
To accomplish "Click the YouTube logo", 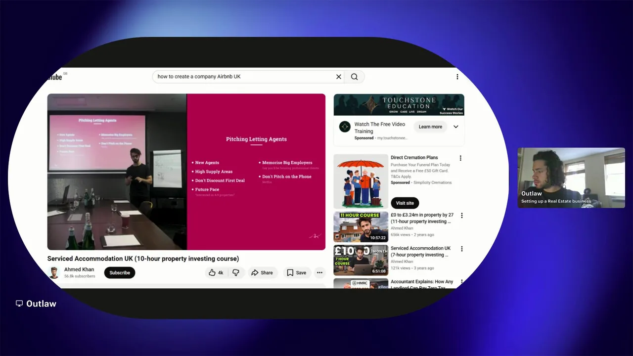I will [x=55, y=77].
